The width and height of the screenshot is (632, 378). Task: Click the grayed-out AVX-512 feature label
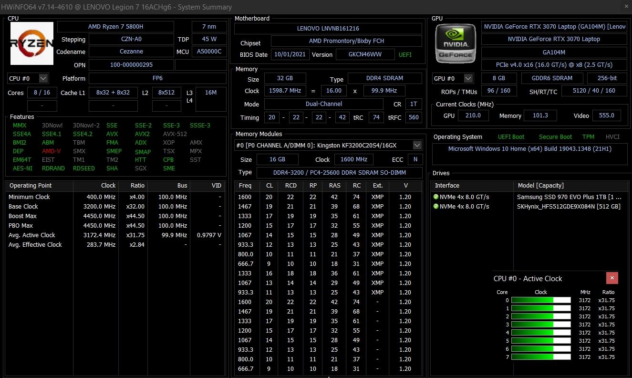click(175, 134)
